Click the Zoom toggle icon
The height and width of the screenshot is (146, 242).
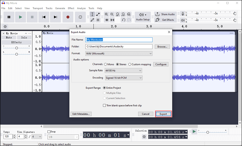[129, 14]
